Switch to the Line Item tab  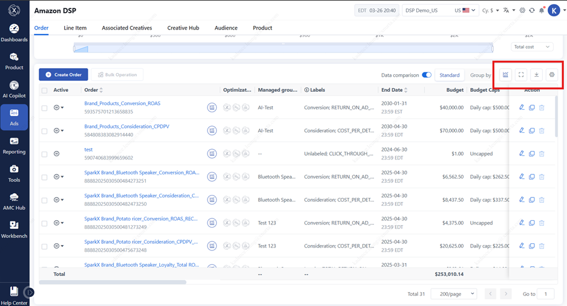pyautogui.click(x=75, y=28)
